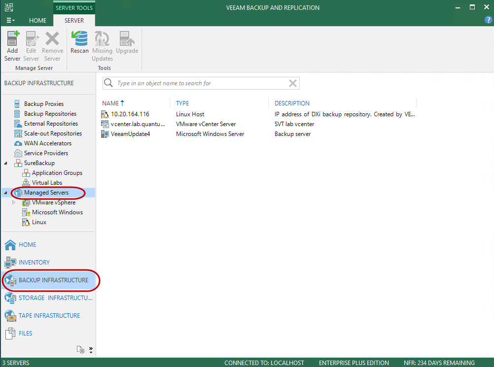Open the TAPE INFRASTRUCTURE view
The image size is (494, 367).
[x=49, y=315]
